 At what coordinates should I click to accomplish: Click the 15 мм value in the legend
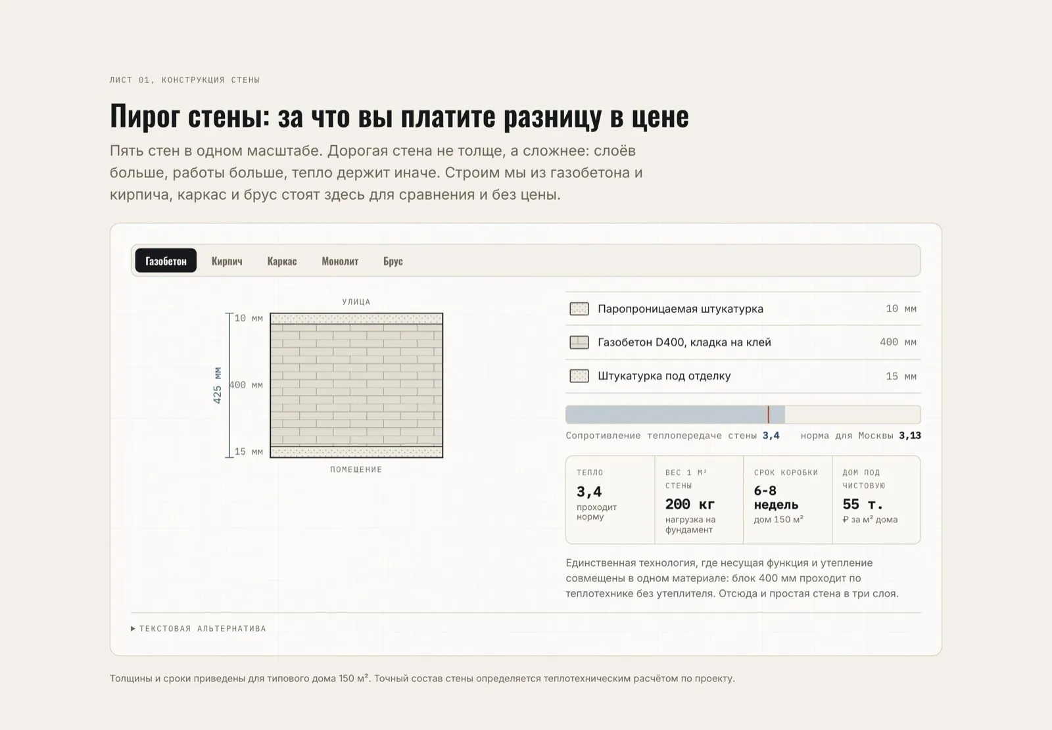901,376
